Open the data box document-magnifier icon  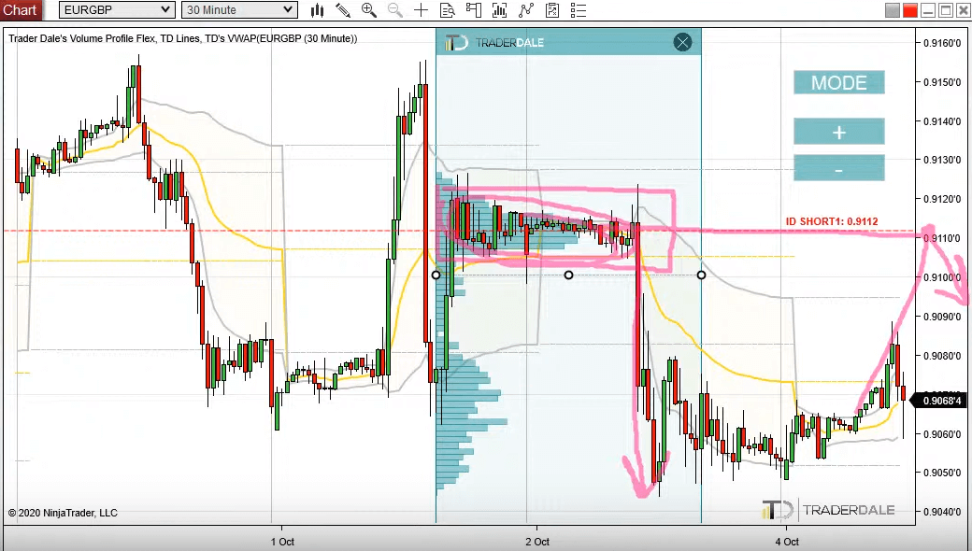[x=447, y=10]
